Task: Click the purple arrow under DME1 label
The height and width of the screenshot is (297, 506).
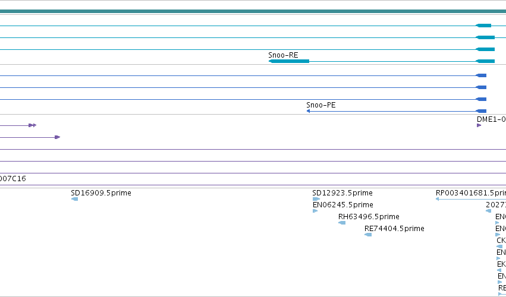Action: [x=479, y=125]
